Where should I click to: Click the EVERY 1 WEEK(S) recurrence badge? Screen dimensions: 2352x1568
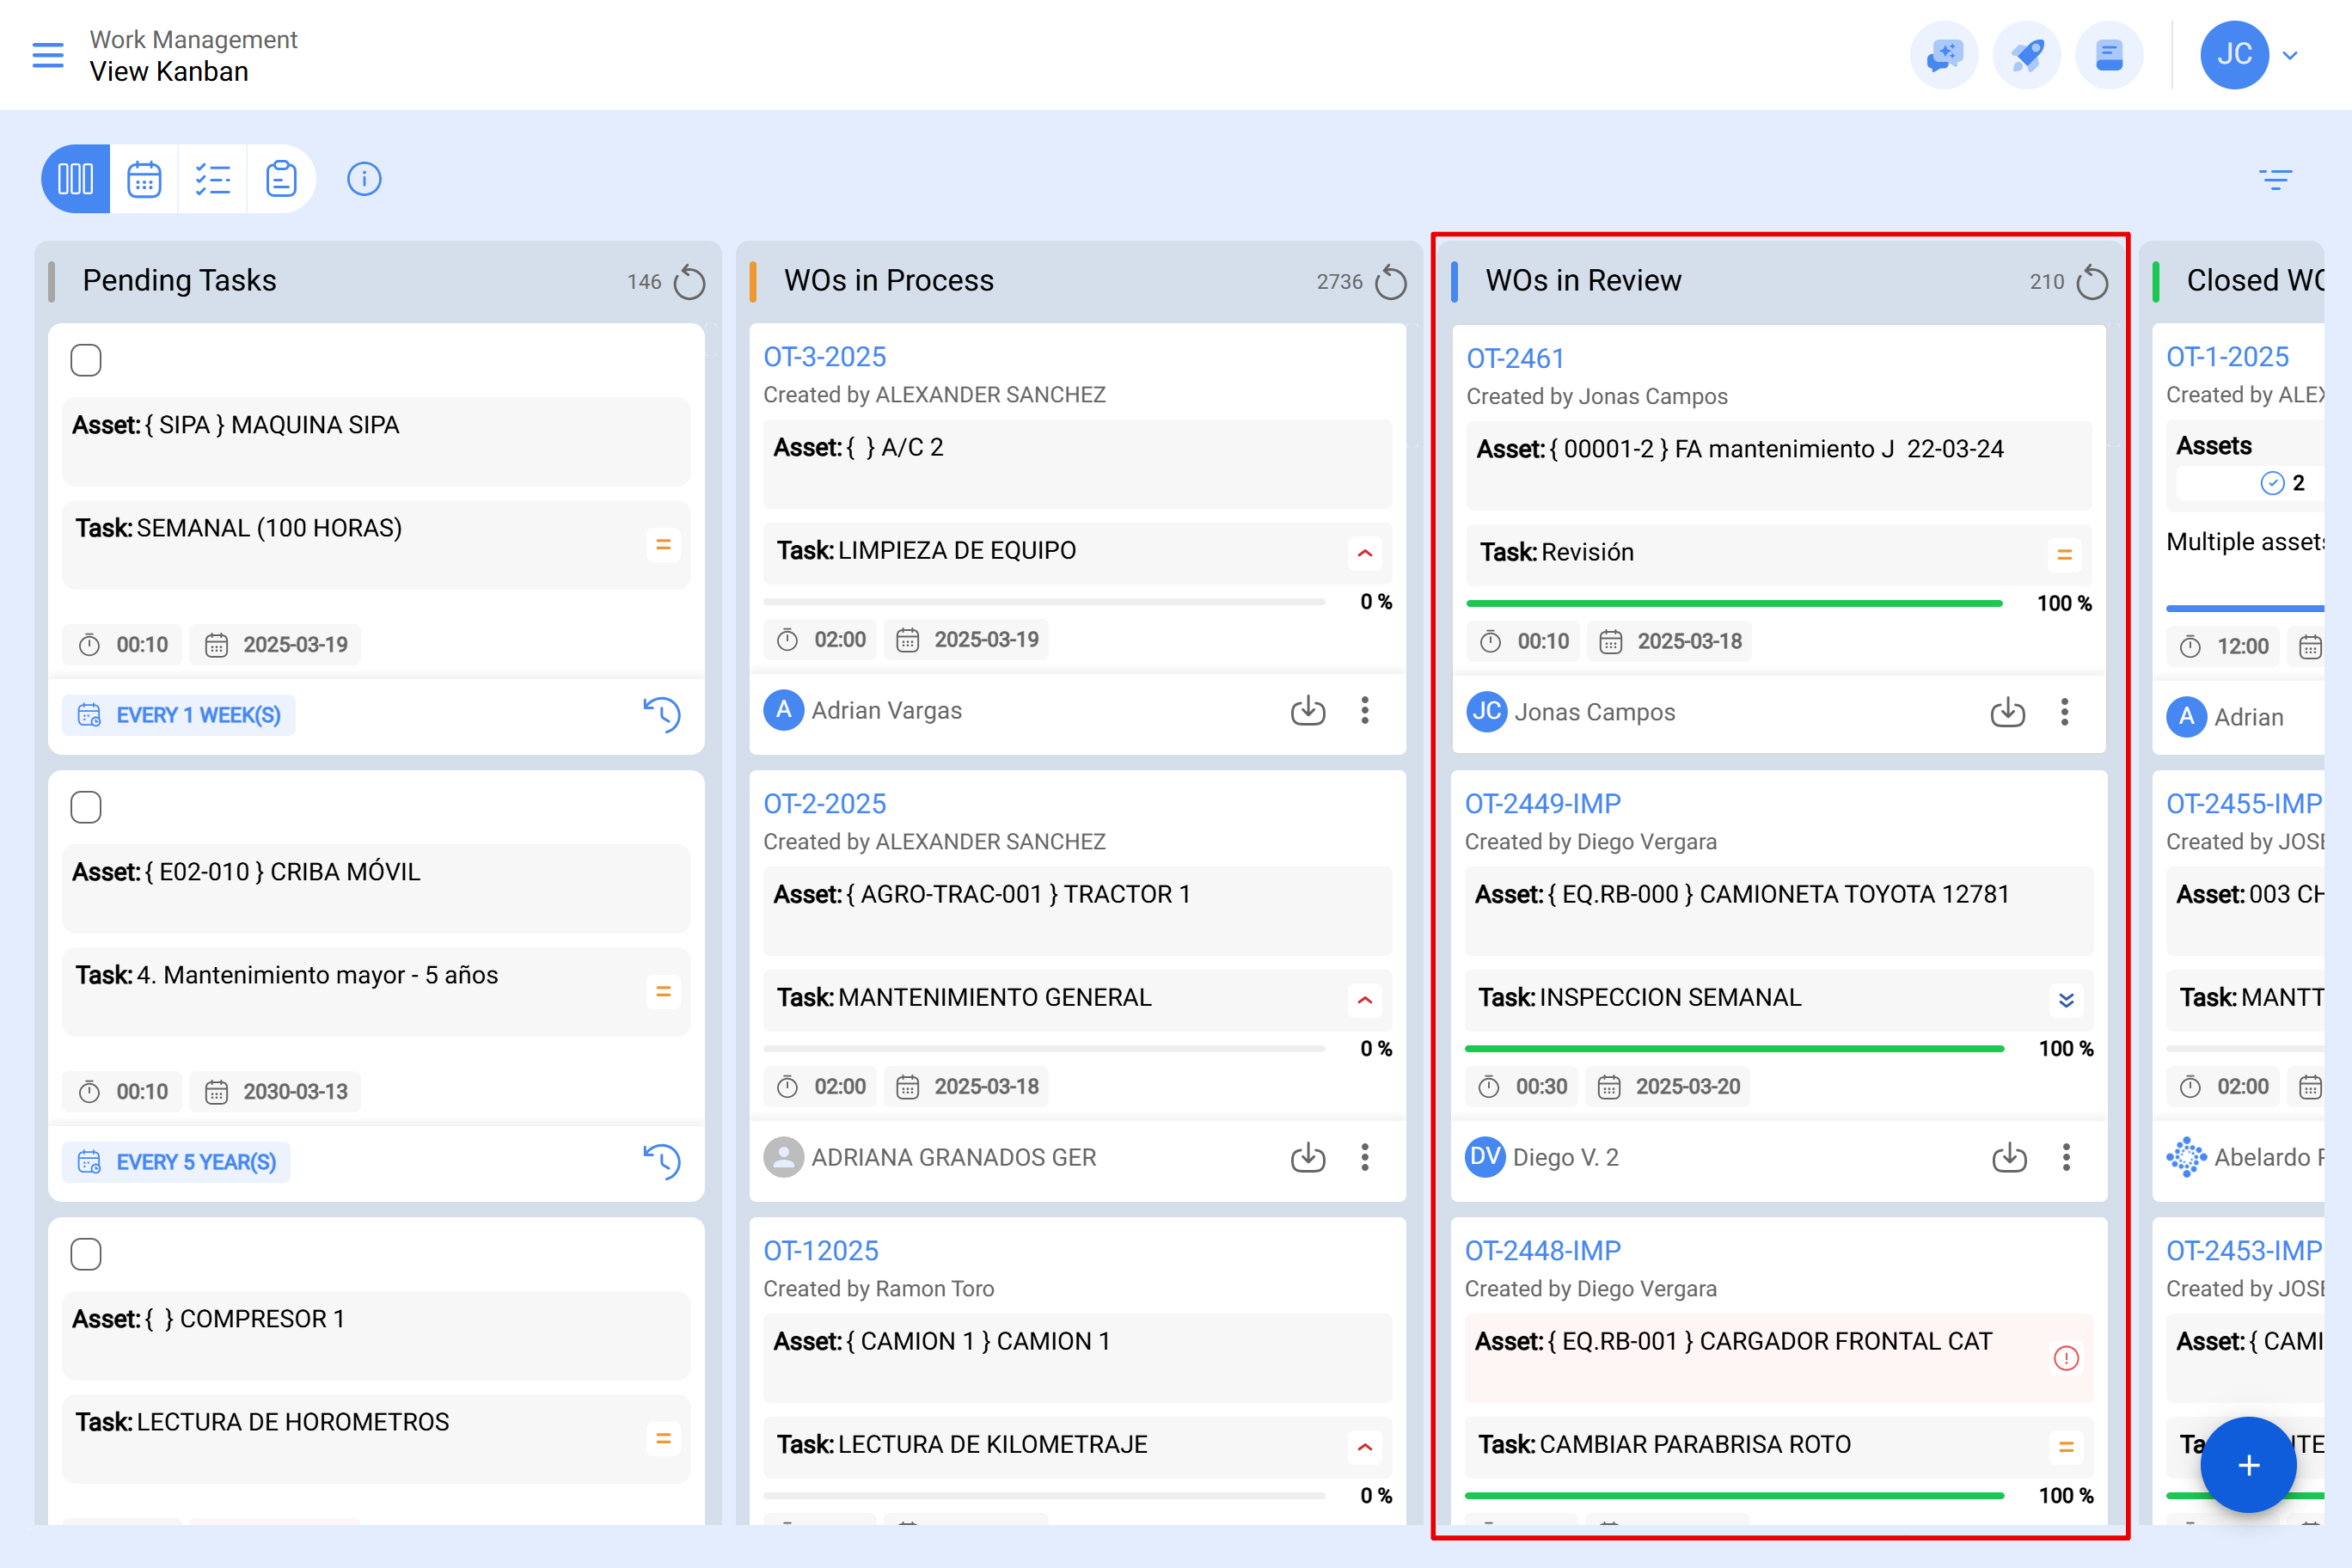(x=179, y=715)
